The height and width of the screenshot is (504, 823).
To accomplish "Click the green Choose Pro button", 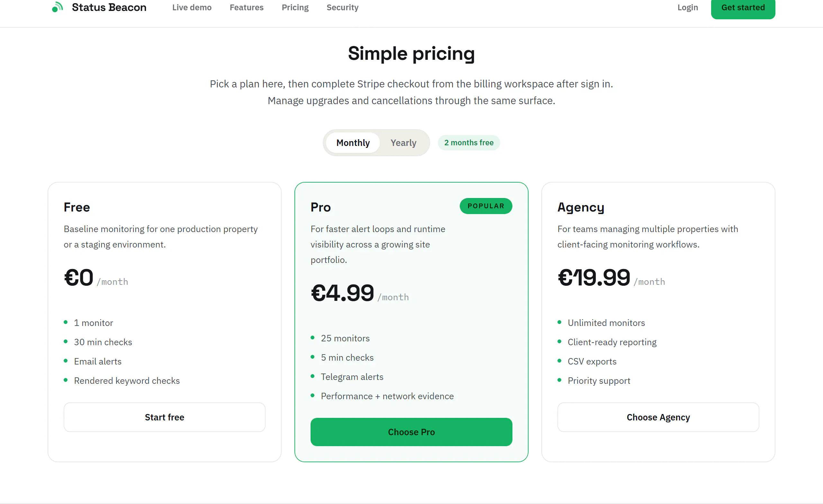I will [411, 432].
